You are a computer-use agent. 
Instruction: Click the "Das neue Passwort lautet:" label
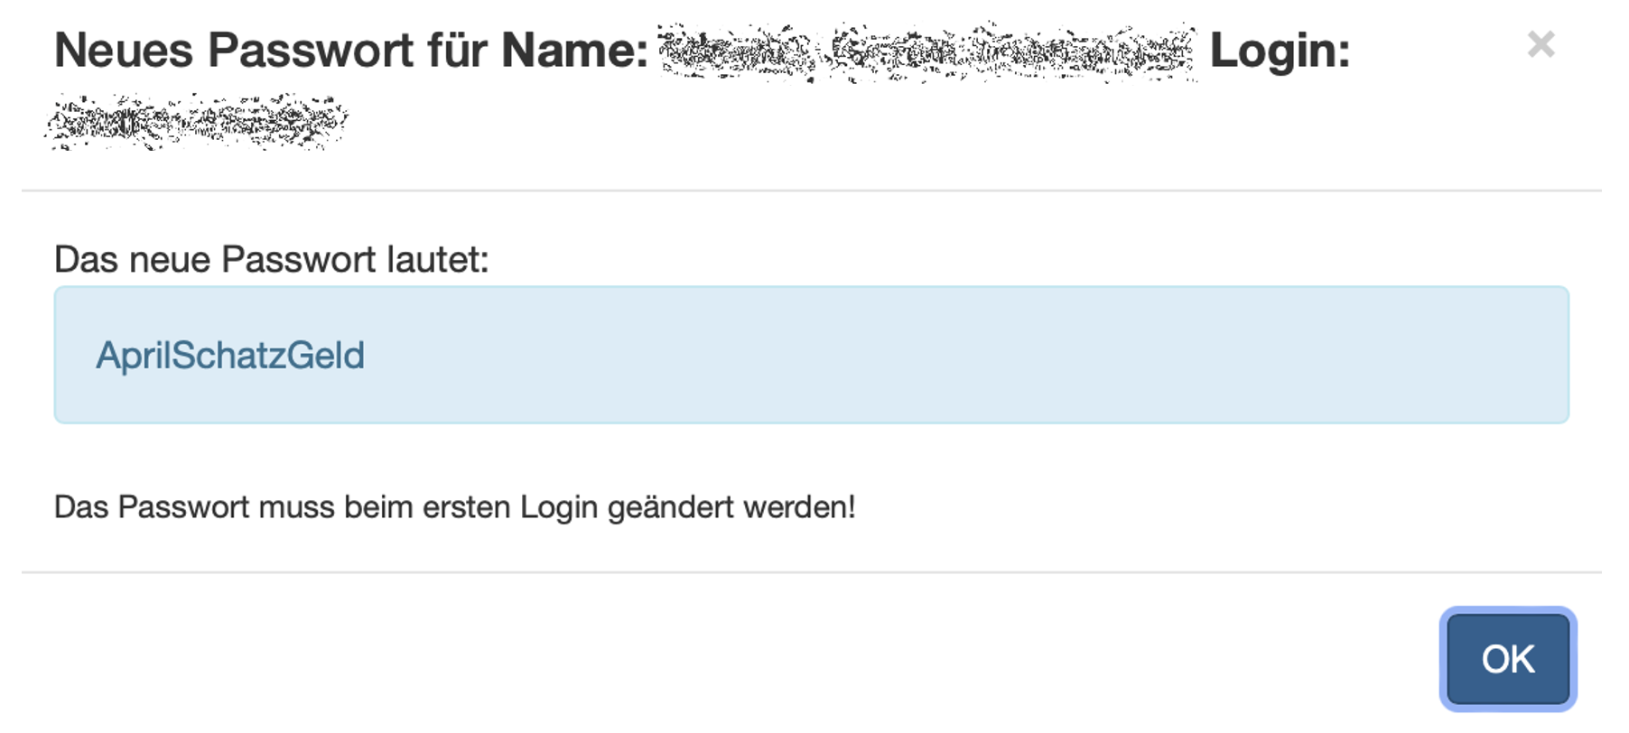(271, 260)
